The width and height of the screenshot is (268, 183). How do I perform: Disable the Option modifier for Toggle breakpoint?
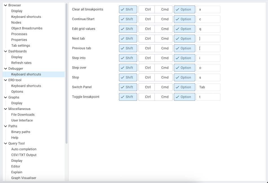click(x=184, y=97)
